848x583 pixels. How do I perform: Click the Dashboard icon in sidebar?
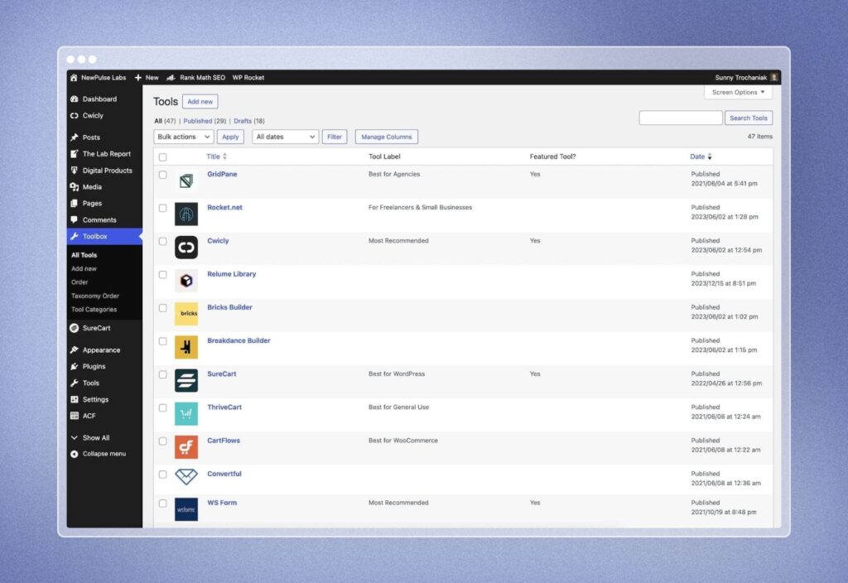tap(75, 99)
